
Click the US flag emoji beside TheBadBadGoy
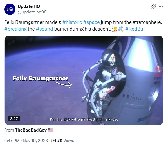click(x=50, y=130)
